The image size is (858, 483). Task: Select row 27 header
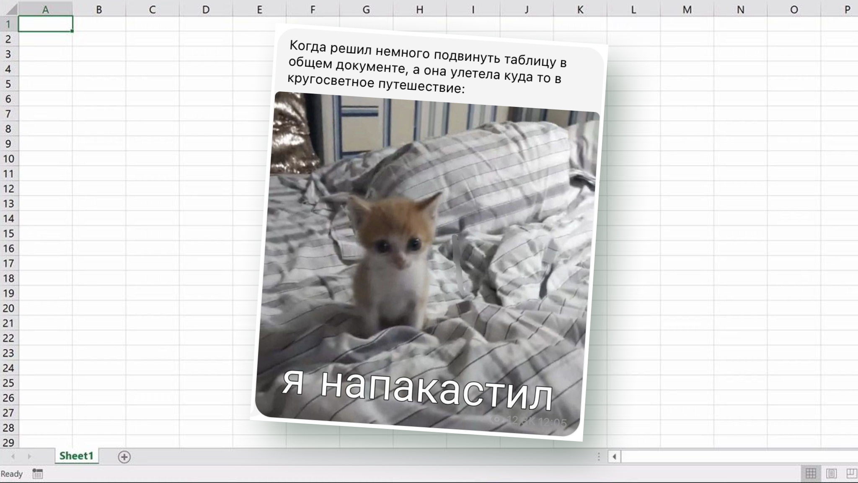[8, 413]
